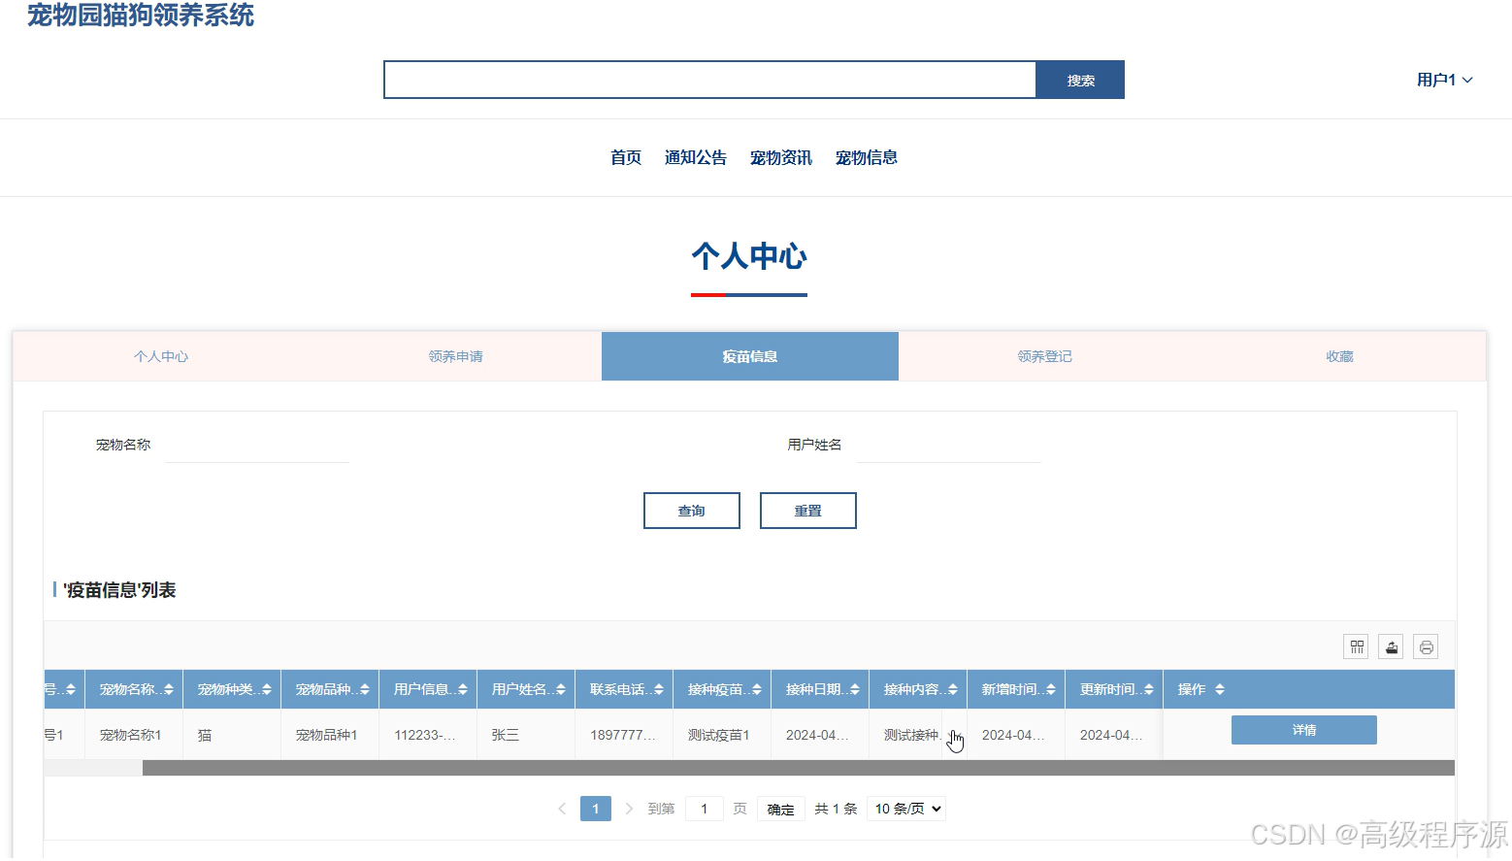Sort by 宠物种类 column arrows
1512x861 pixels.
[267, 689]
